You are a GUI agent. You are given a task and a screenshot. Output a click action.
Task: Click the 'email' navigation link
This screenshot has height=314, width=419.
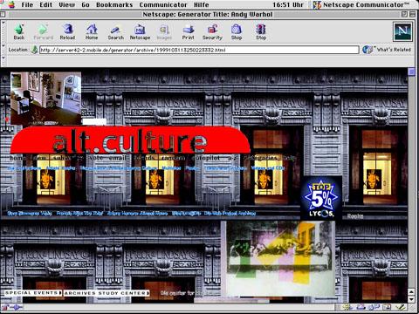pos(118,158)
